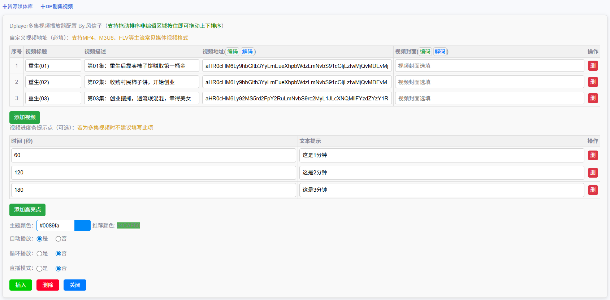Screen dimensions: 610x300
Task: Set 自动播放 autoplay to 否
Action: [58, 239]
